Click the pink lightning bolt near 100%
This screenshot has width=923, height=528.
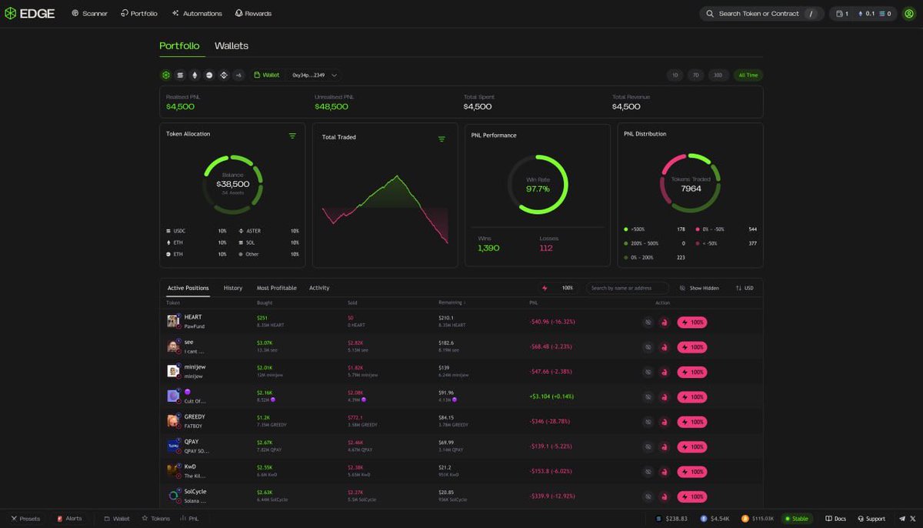click(545, 287)
